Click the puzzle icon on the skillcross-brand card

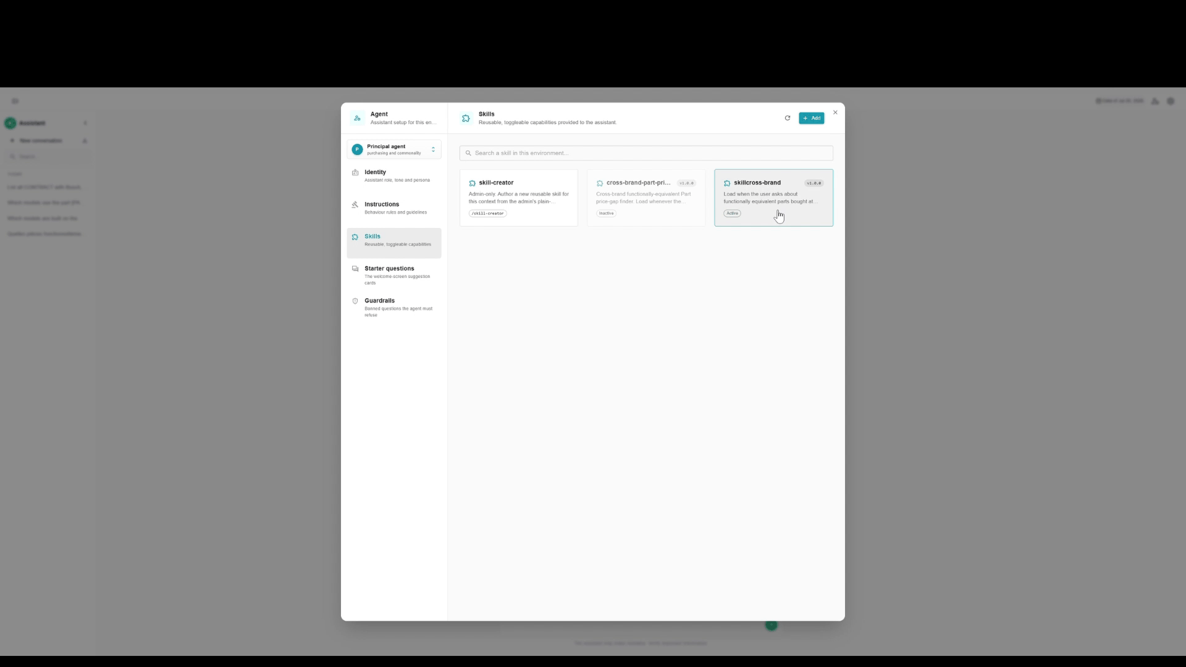pos(727,183)
